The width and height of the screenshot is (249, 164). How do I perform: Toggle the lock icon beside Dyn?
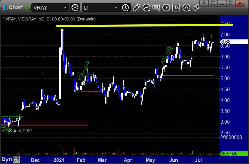click(16, 159)
